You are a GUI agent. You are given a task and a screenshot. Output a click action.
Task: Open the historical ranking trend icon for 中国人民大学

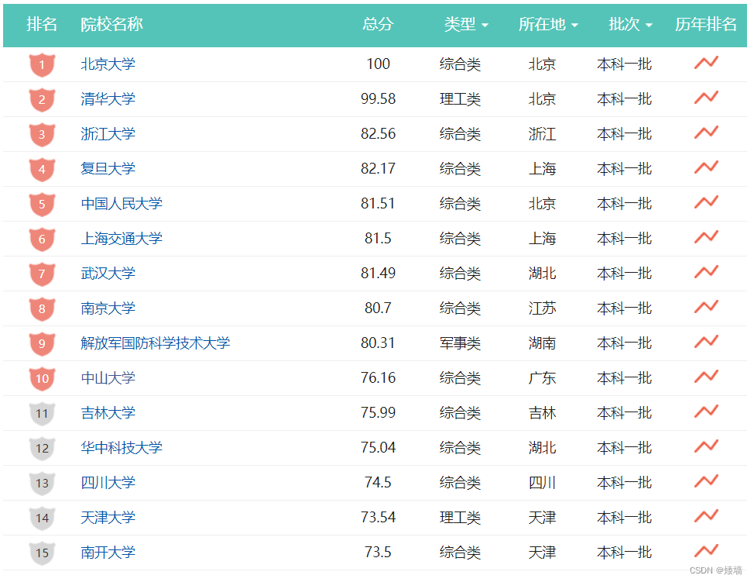coord(706,202)
